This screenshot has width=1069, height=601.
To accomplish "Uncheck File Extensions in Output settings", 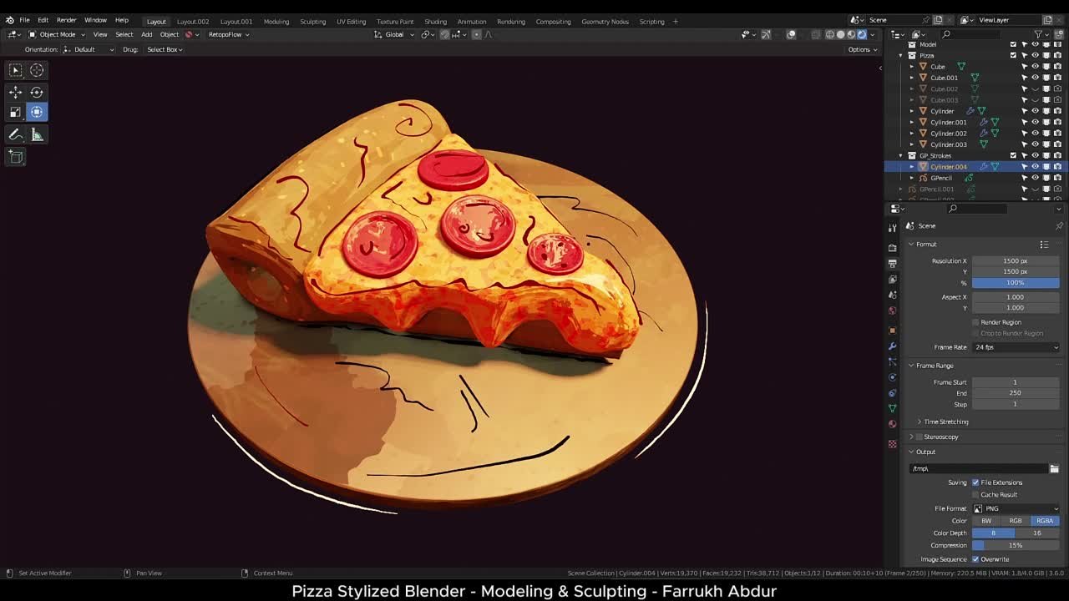I will [975, 482].
